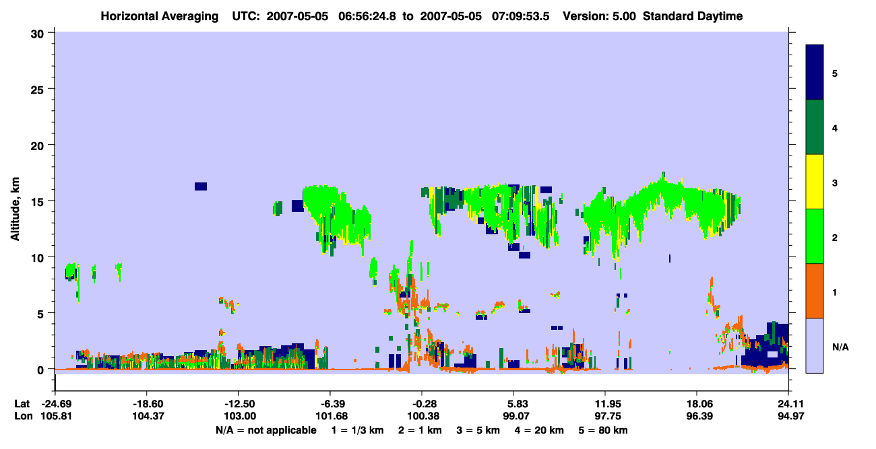Click the y-axis tick label 25
Viewport: 876px width, 449px height.
point(39,89)
